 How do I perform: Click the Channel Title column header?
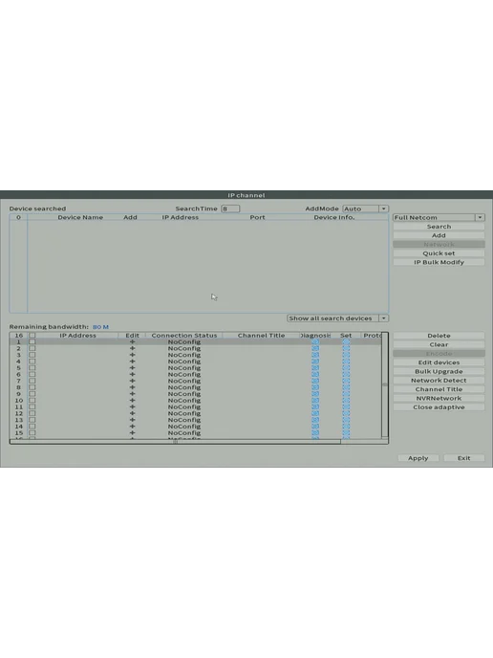[261, 336]
